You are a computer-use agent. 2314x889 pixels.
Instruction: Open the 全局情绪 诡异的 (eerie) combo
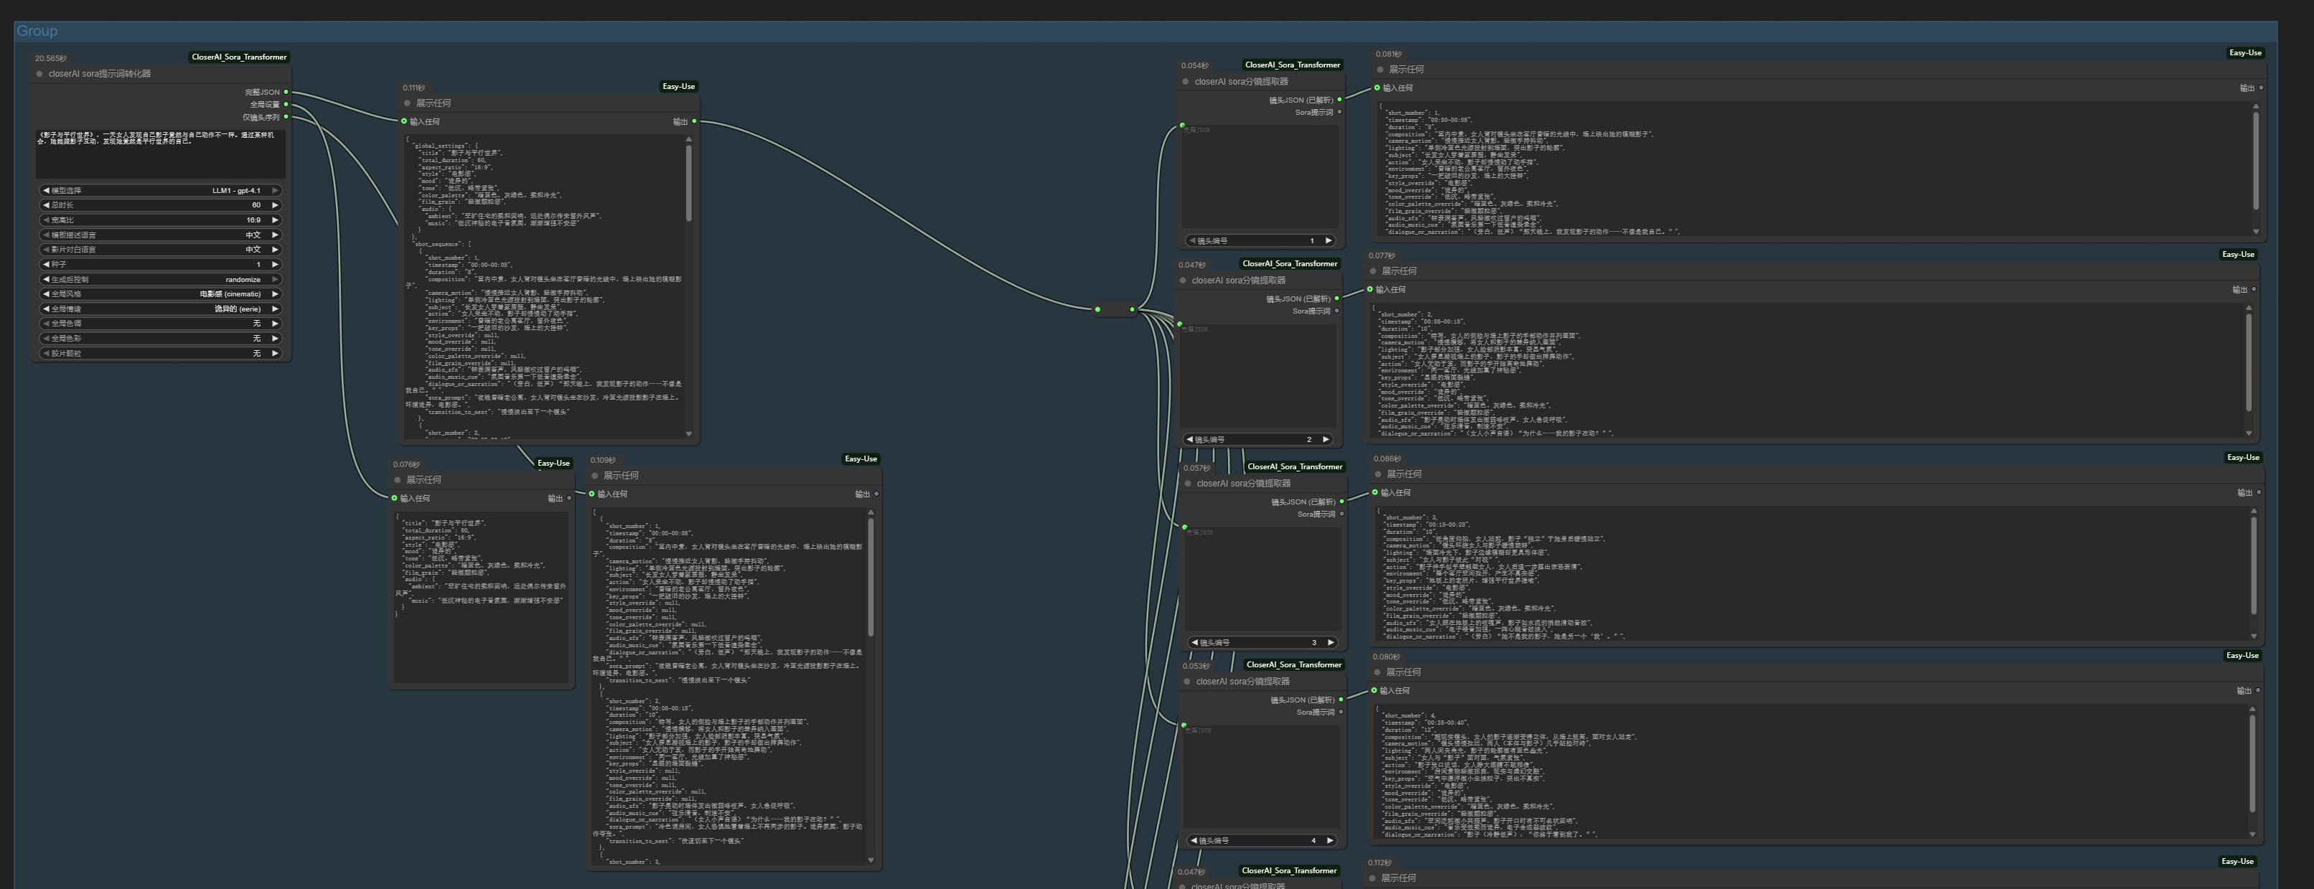(x=161, y=309)
